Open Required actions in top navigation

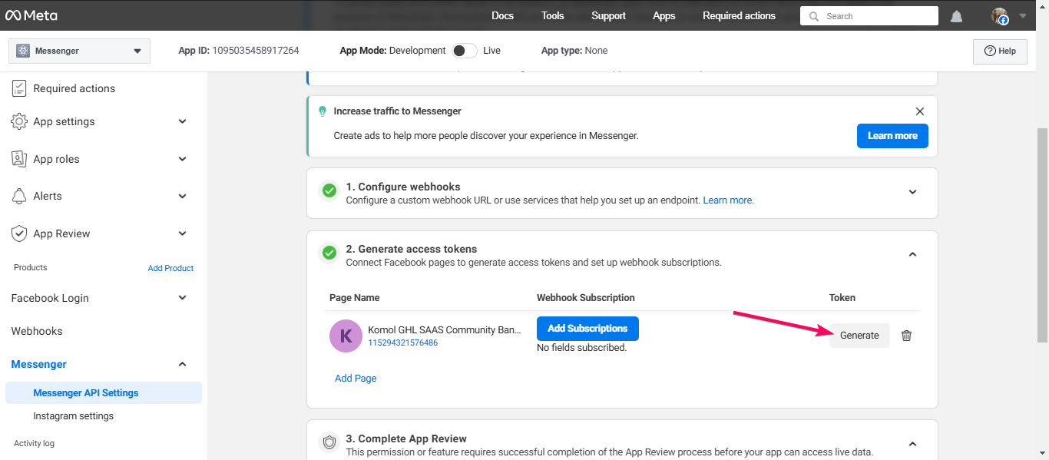[739, 16]
